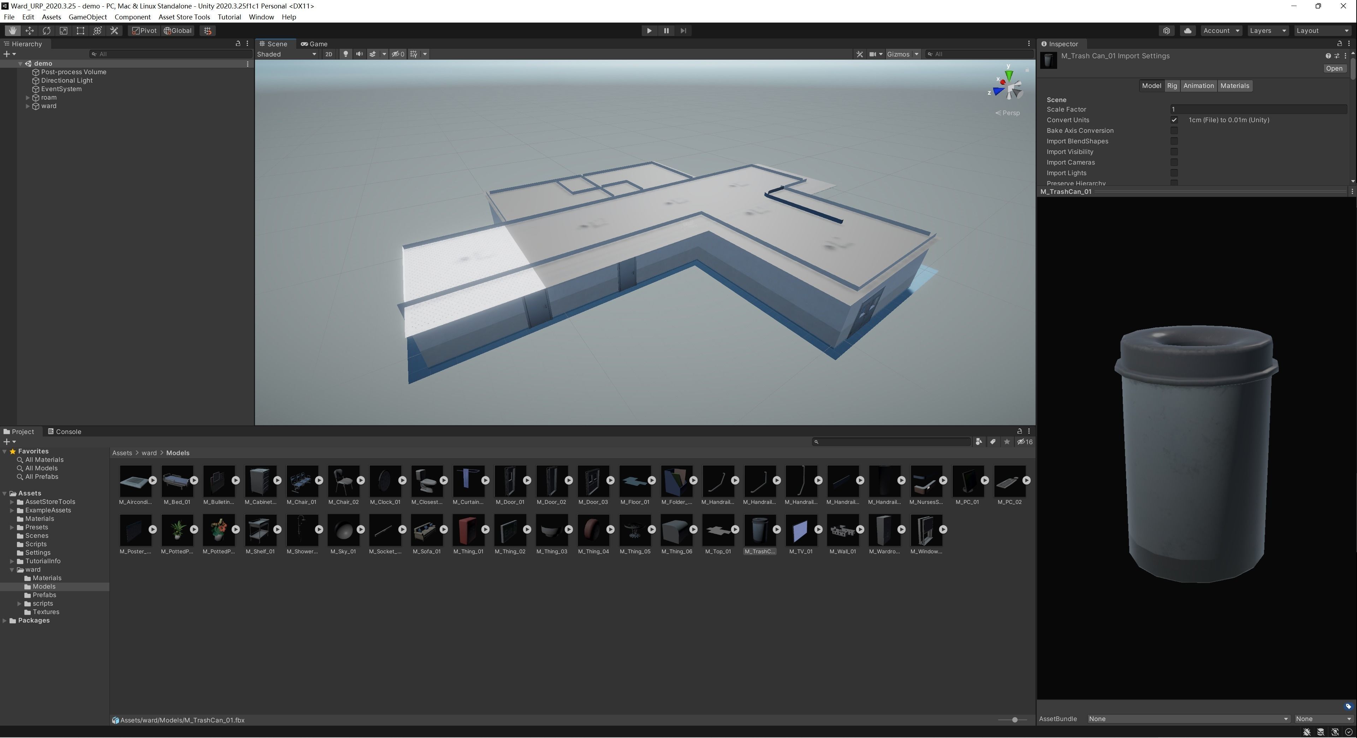Open the Shaded draw mode dropdown
Screen dimensions: 1357x738
coord(287,54)
